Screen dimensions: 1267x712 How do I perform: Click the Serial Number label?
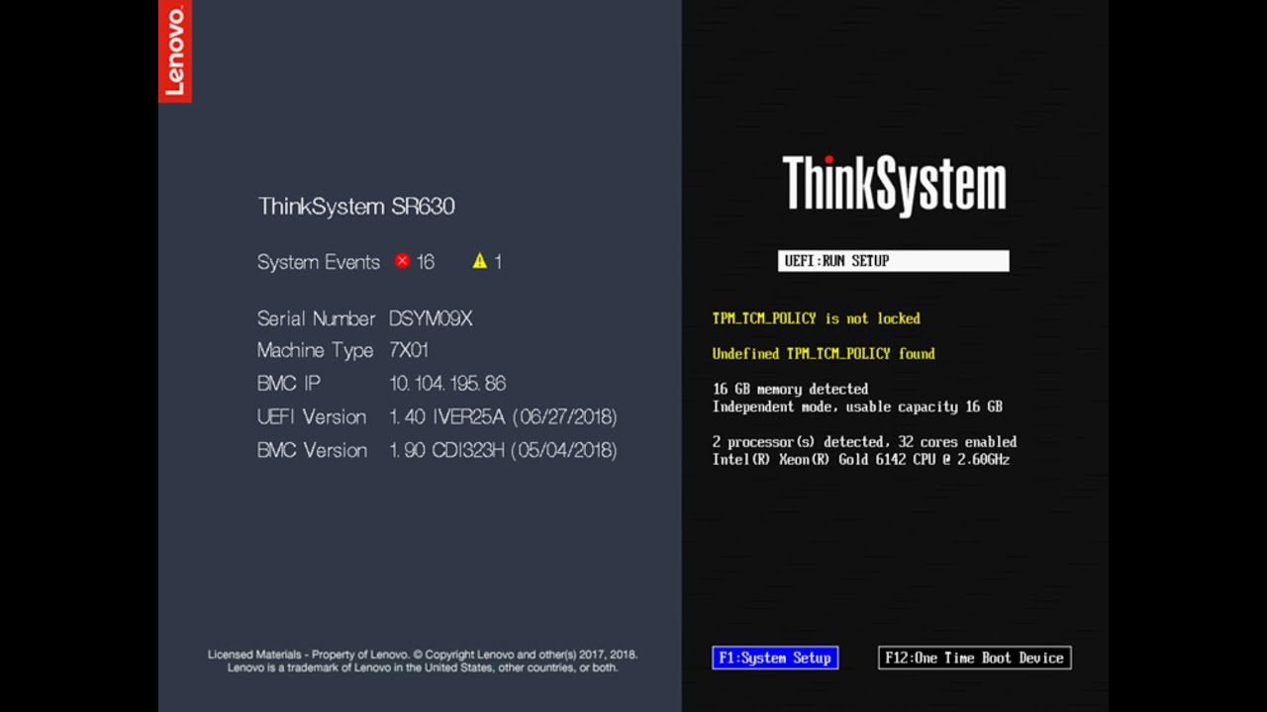tap(317, 318)
